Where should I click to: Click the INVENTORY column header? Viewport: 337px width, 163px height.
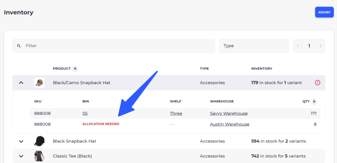261,69
